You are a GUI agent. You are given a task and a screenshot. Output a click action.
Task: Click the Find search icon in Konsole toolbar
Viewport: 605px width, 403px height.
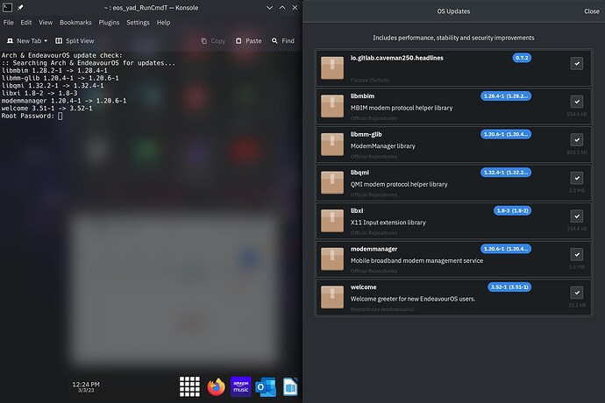274,40
